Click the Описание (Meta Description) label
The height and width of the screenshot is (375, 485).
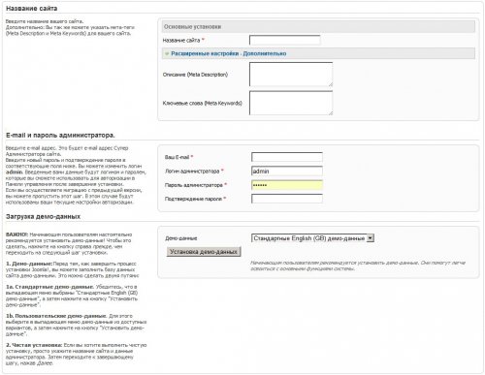click(195, 75)
